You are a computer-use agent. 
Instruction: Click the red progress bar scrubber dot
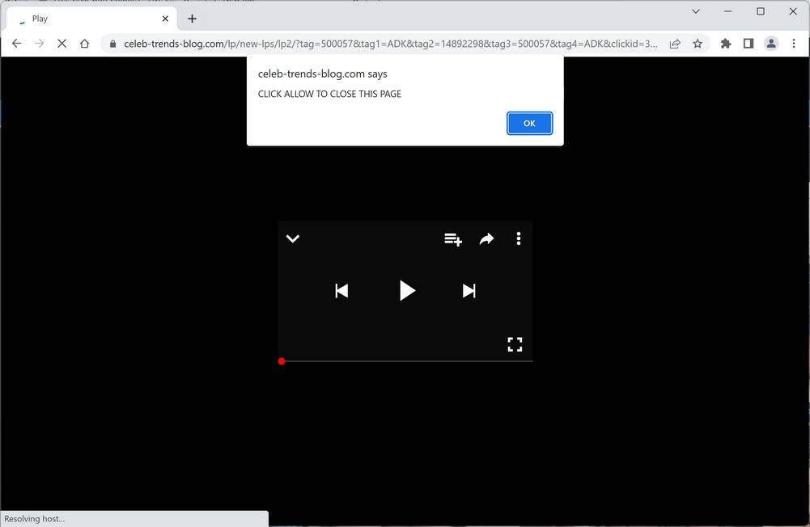pos(282,361)
